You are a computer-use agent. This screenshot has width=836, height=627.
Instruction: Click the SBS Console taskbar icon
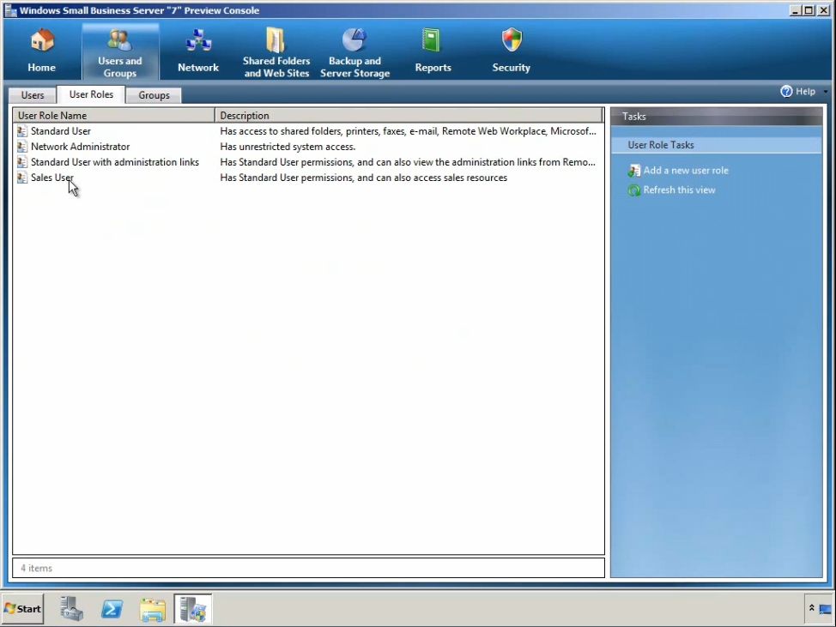pyautogui.click(x=192, y=608)
